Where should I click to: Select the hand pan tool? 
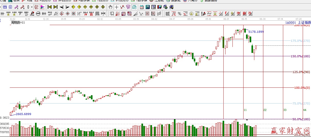pos(111,7)
